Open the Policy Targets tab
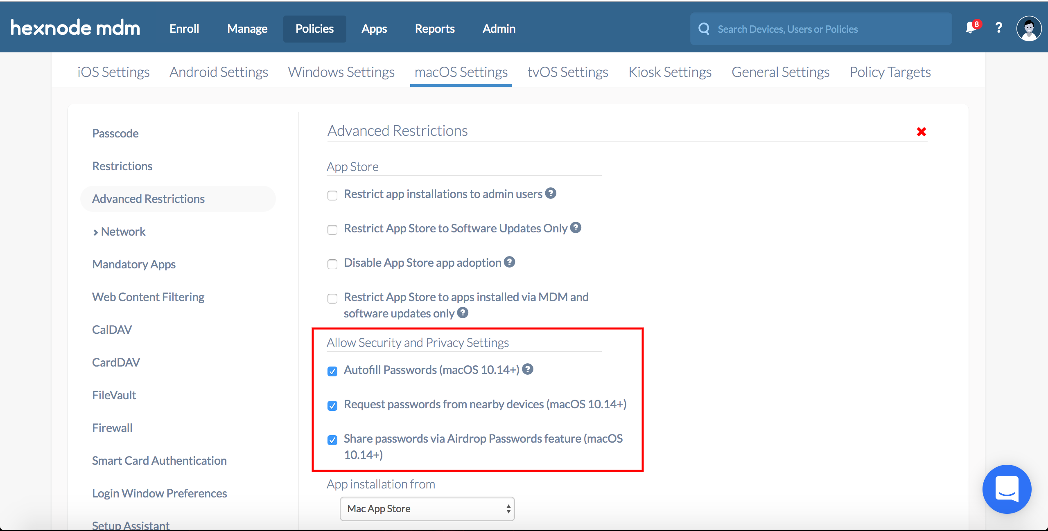Image resolution: width=1048 pixels, height=531 pixels. (891, 70)
